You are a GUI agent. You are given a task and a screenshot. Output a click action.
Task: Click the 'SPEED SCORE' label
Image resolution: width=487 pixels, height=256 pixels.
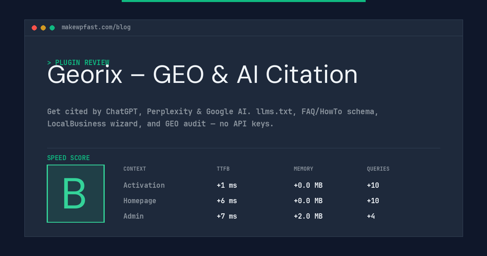point(69,158)
